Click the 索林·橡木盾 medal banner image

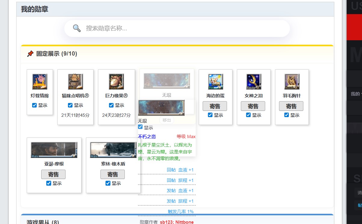[x=113, y=150]
